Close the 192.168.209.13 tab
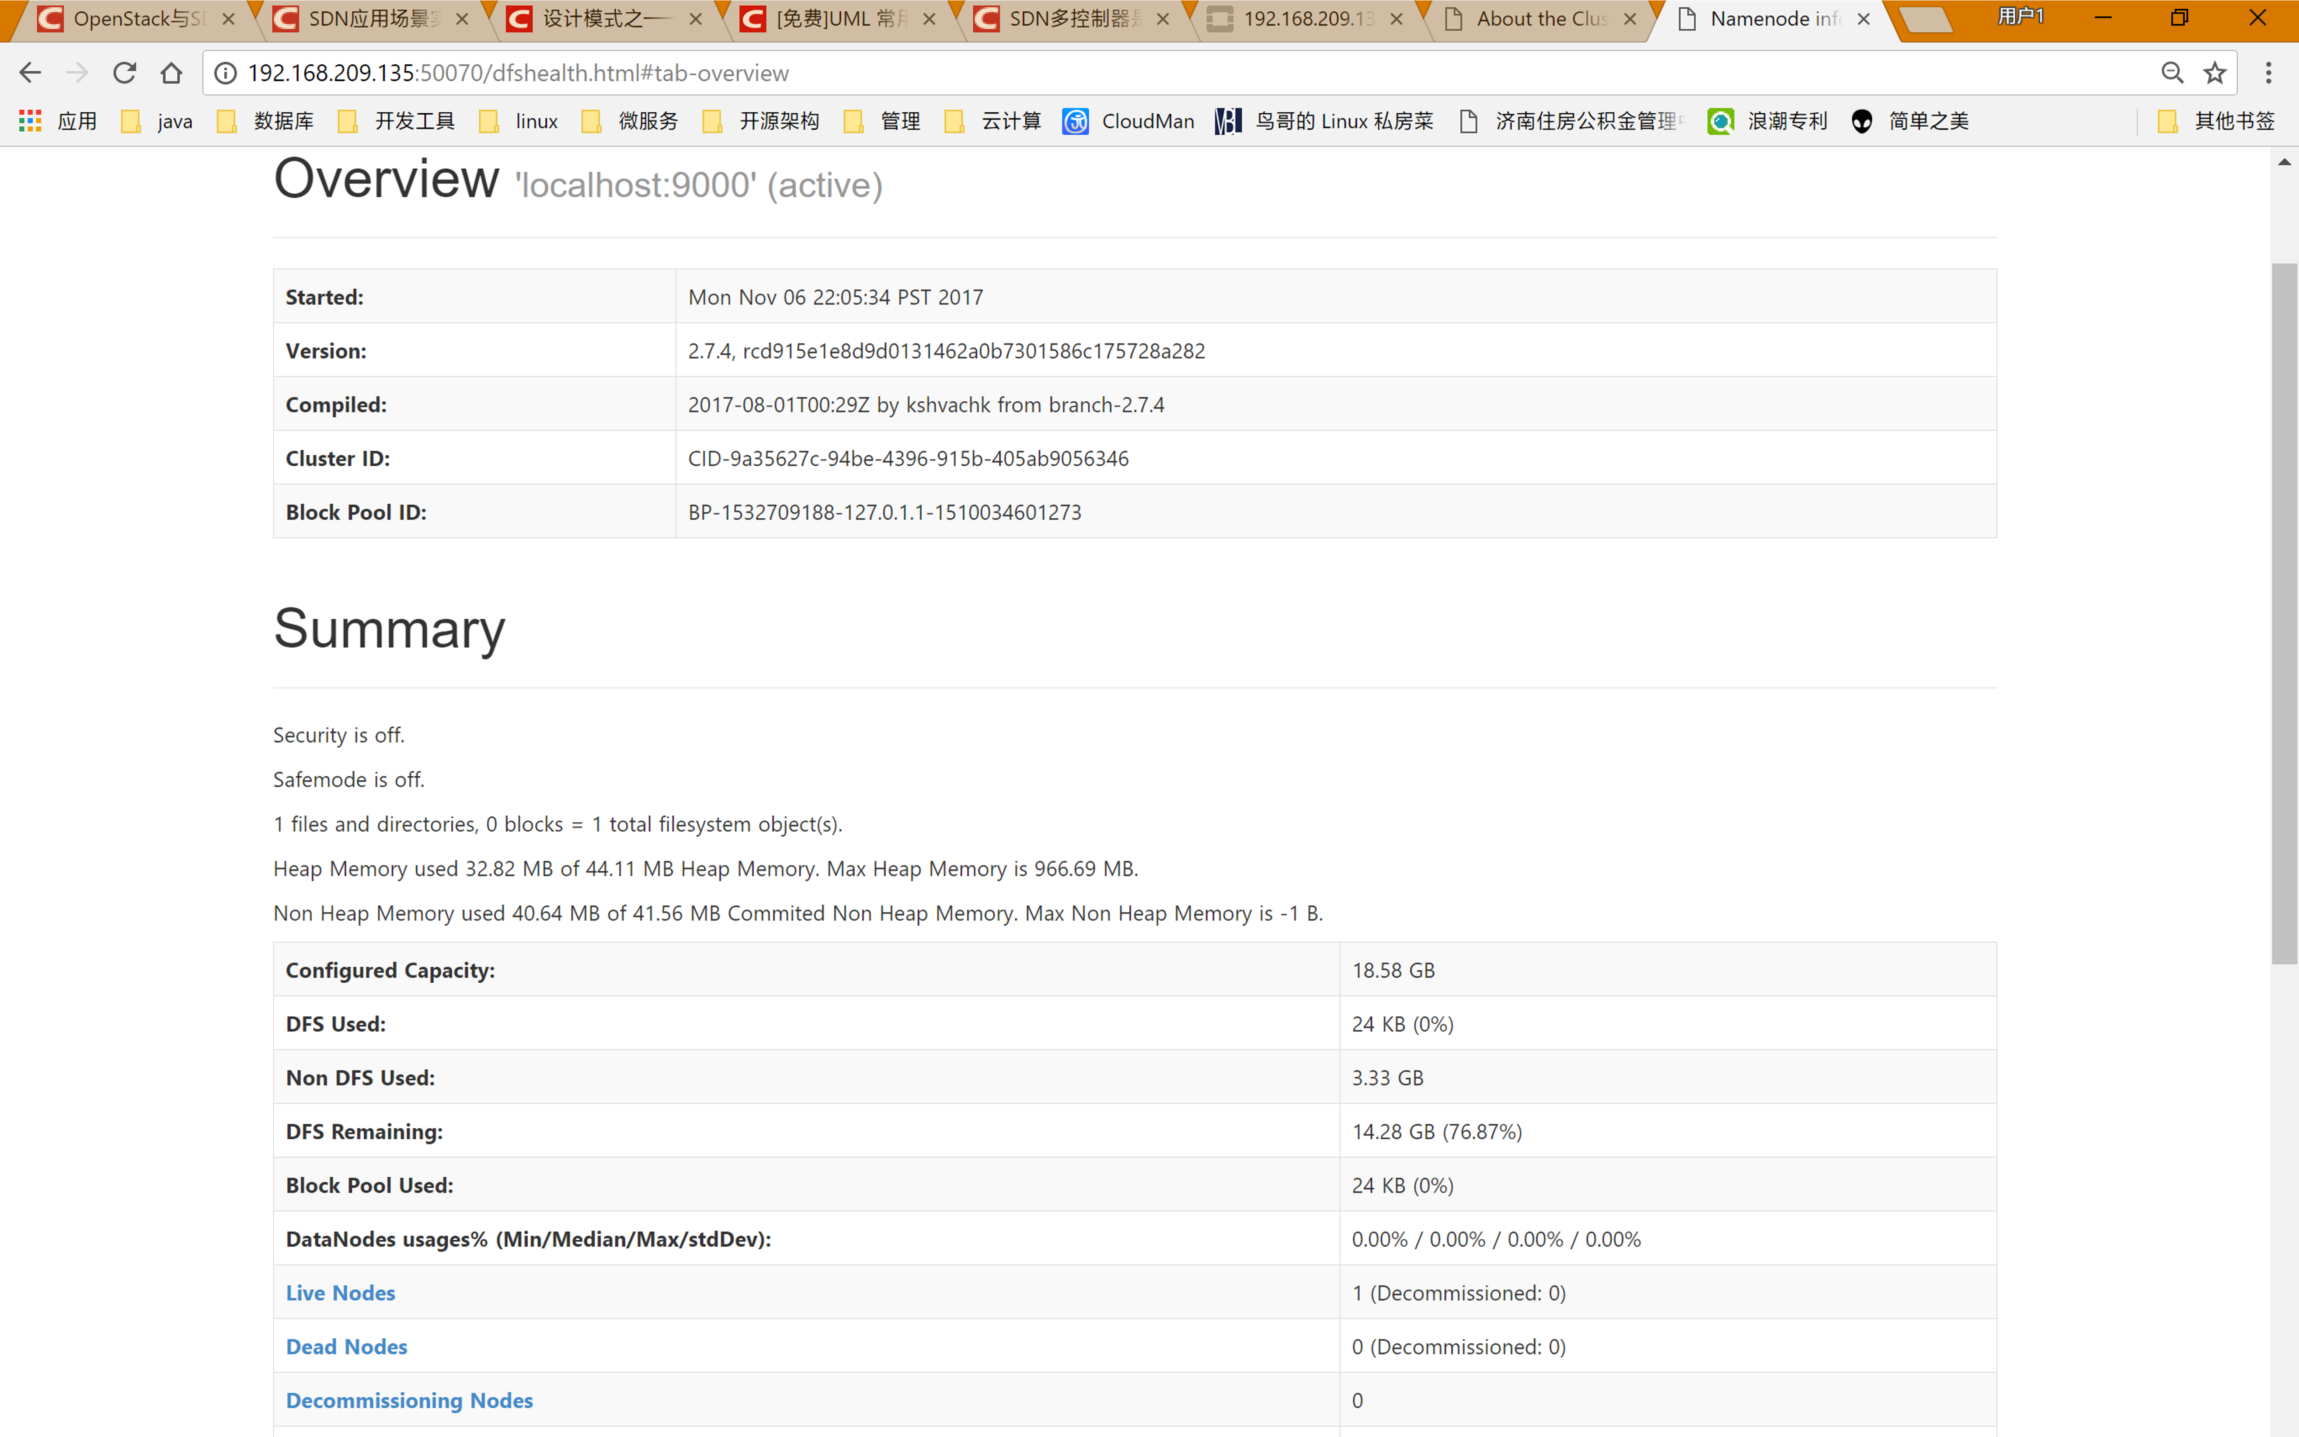2299x1437 pixels. [x=1397, y=19]
